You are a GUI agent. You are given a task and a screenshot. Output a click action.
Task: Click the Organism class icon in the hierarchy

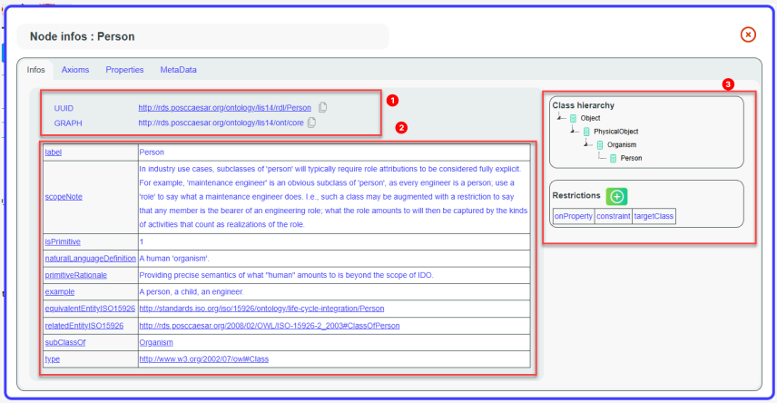point(600,145)
